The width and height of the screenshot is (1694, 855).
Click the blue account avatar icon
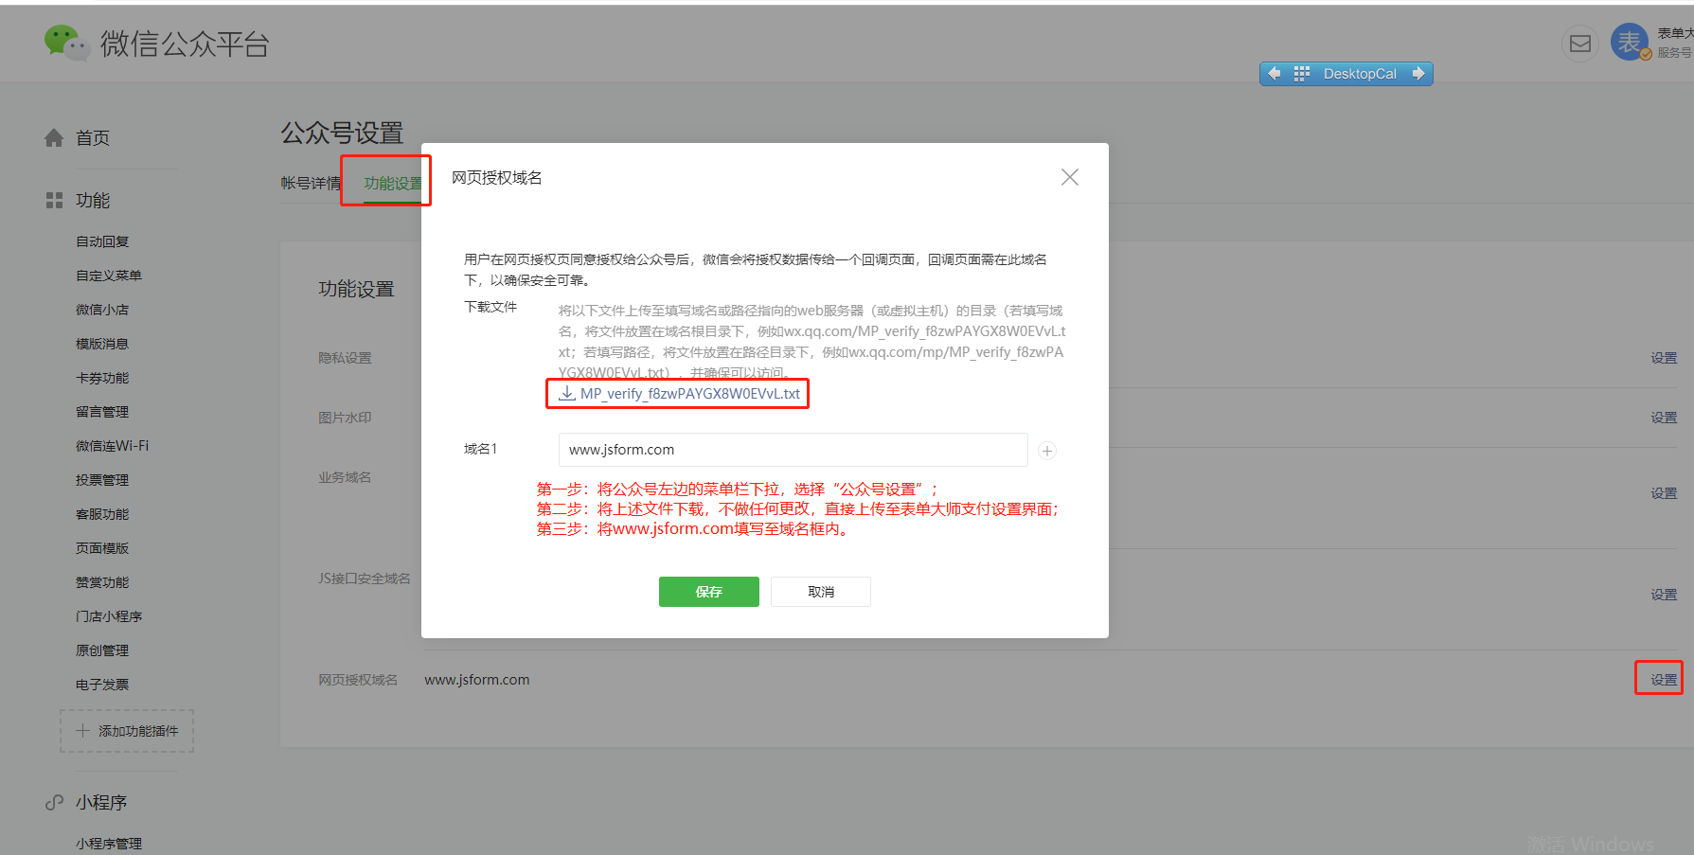click(x=1630, y=42)
